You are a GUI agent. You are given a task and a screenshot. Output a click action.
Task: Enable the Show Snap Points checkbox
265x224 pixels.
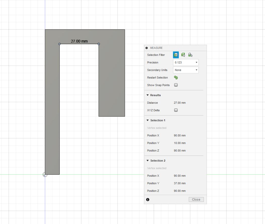click(x=176, y=85)
